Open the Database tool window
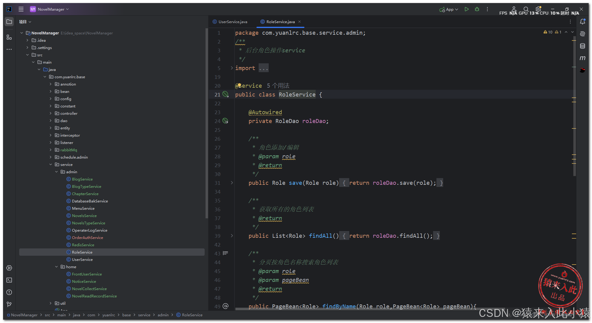This screenshot has width=592, height=323. pyautogui.click(x=583, y=46)
